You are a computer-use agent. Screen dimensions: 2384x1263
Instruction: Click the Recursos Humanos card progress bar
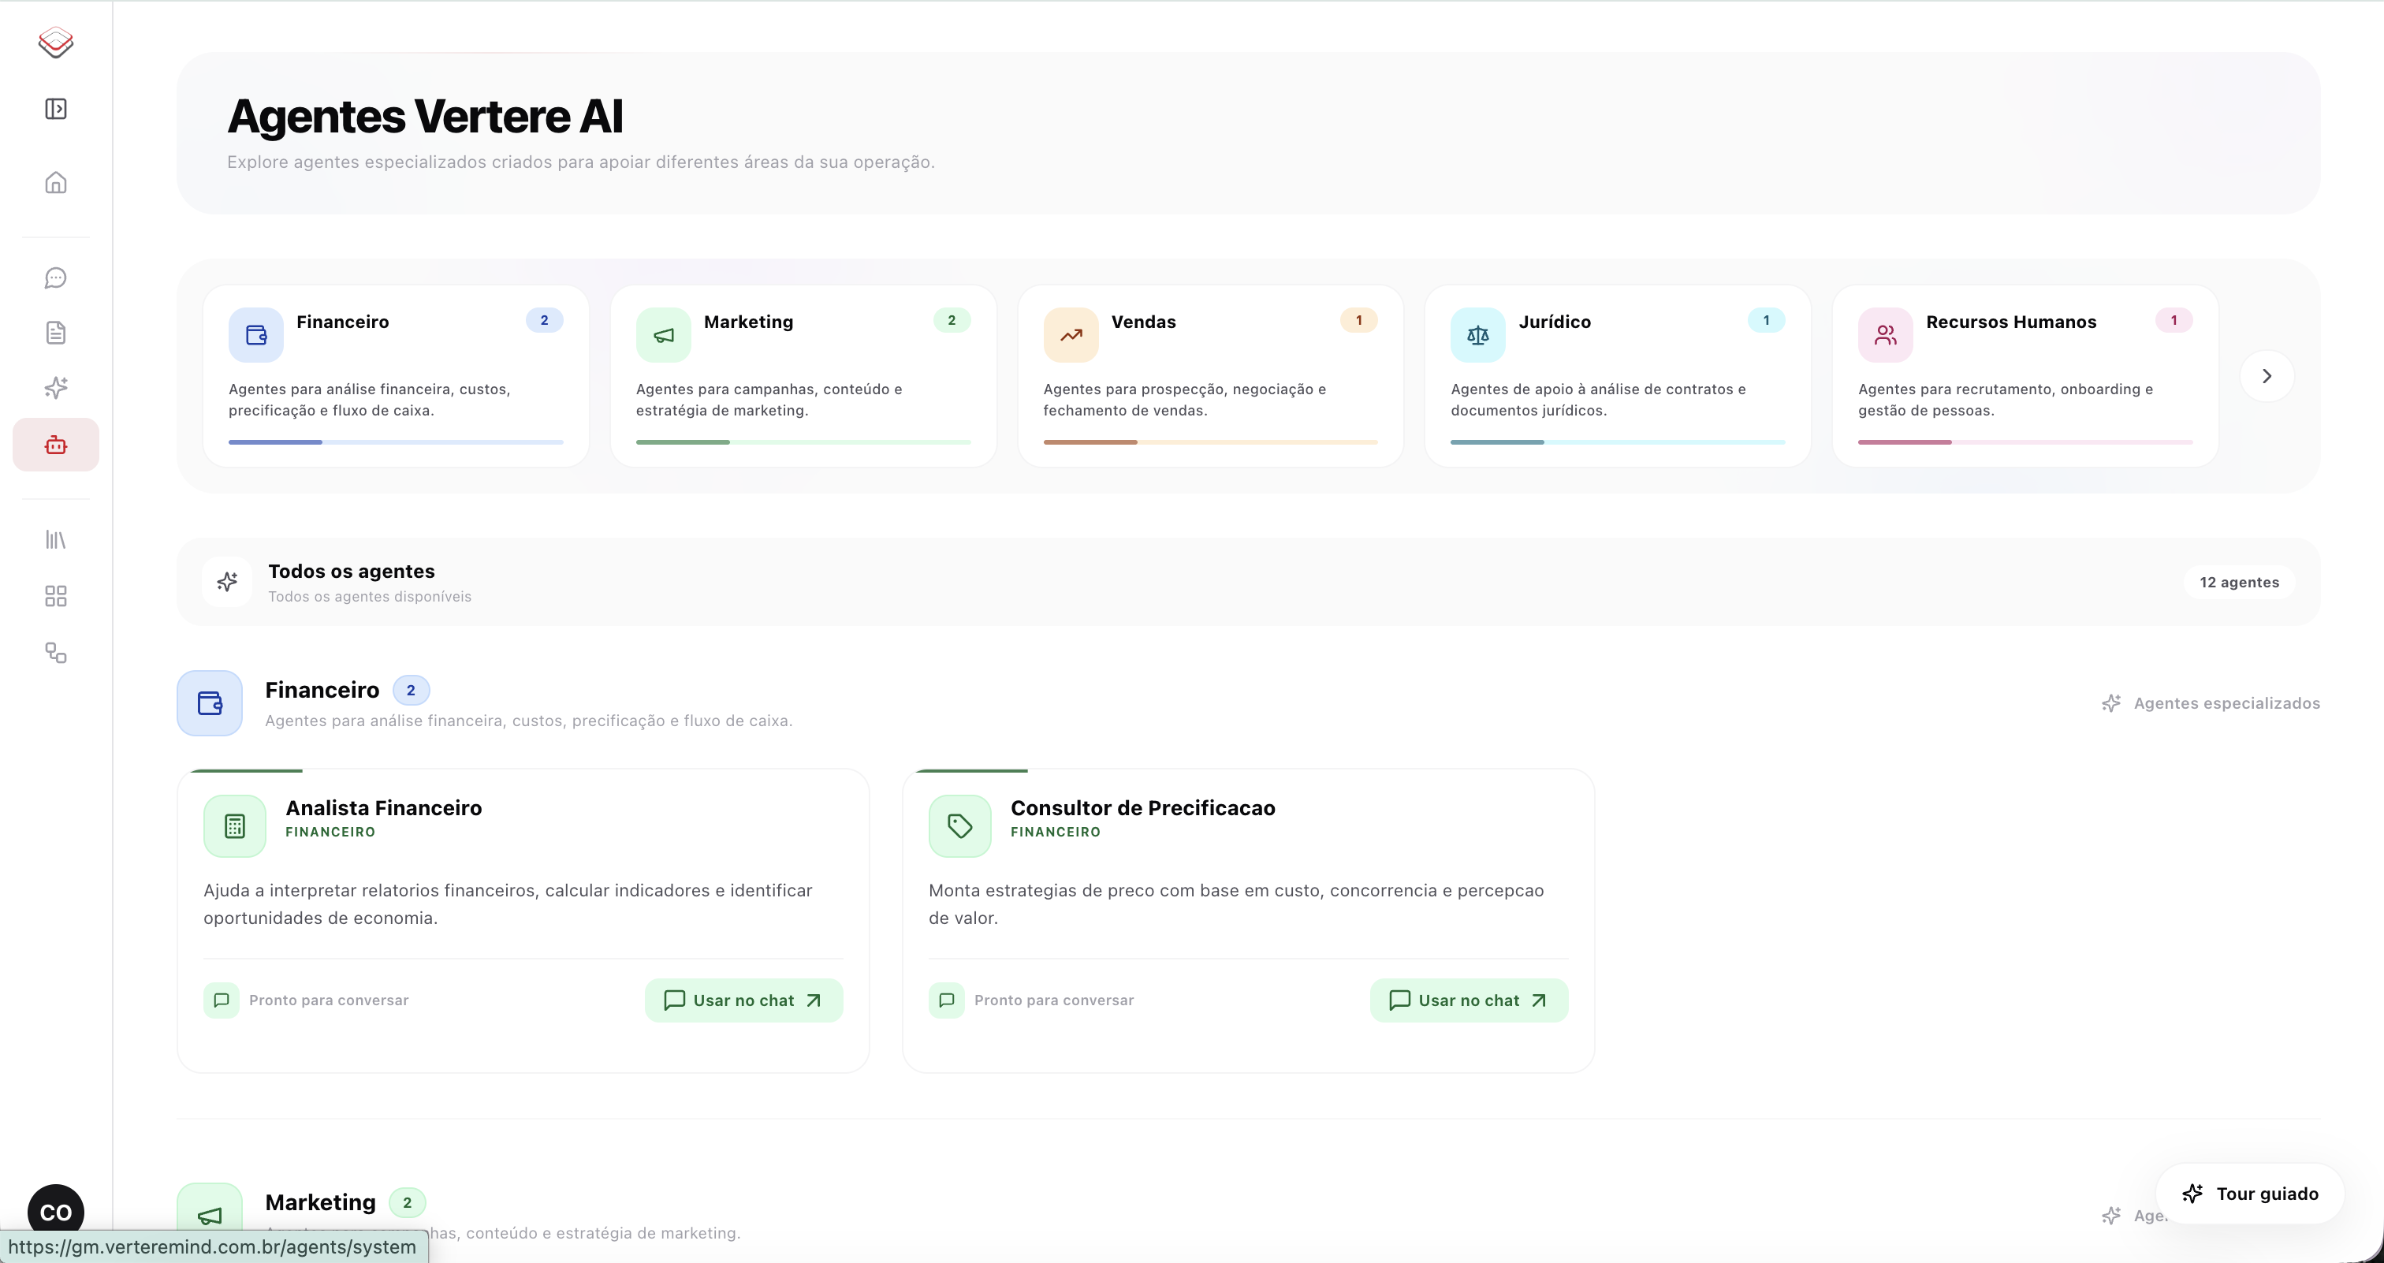pos(2025,442)
